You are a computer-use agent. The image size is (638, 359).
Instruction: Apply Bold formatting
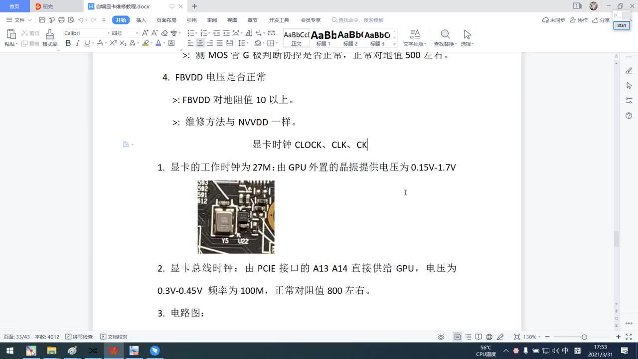(68, 43)
